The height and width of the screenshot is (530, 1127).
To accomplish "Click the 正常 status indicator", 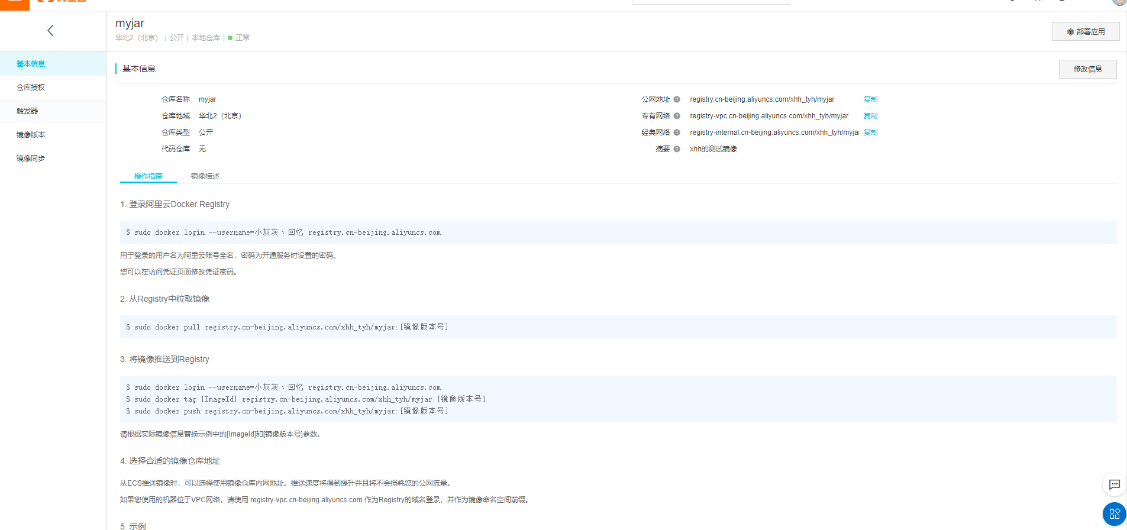I will [x=239, y=38].
